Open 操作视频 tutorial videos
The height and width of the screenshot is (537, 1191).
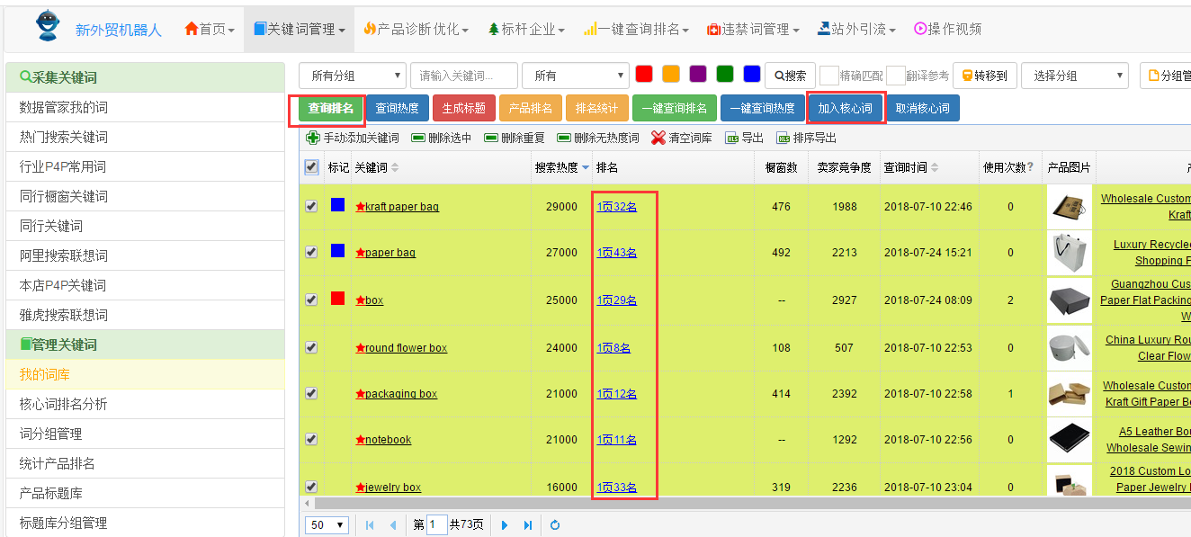(x=947, y=30)
